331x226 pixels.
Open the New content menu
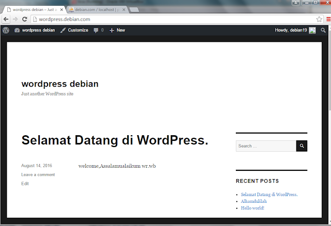[x=117, y=30]
